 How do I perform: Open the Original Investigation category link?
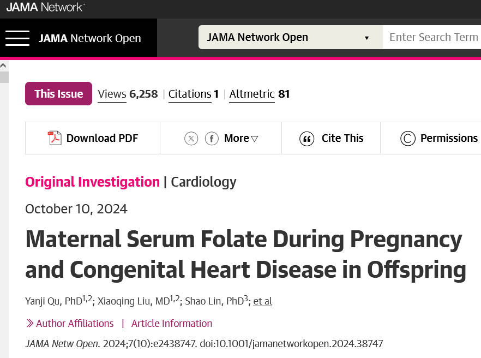click(x=92, y=182)
